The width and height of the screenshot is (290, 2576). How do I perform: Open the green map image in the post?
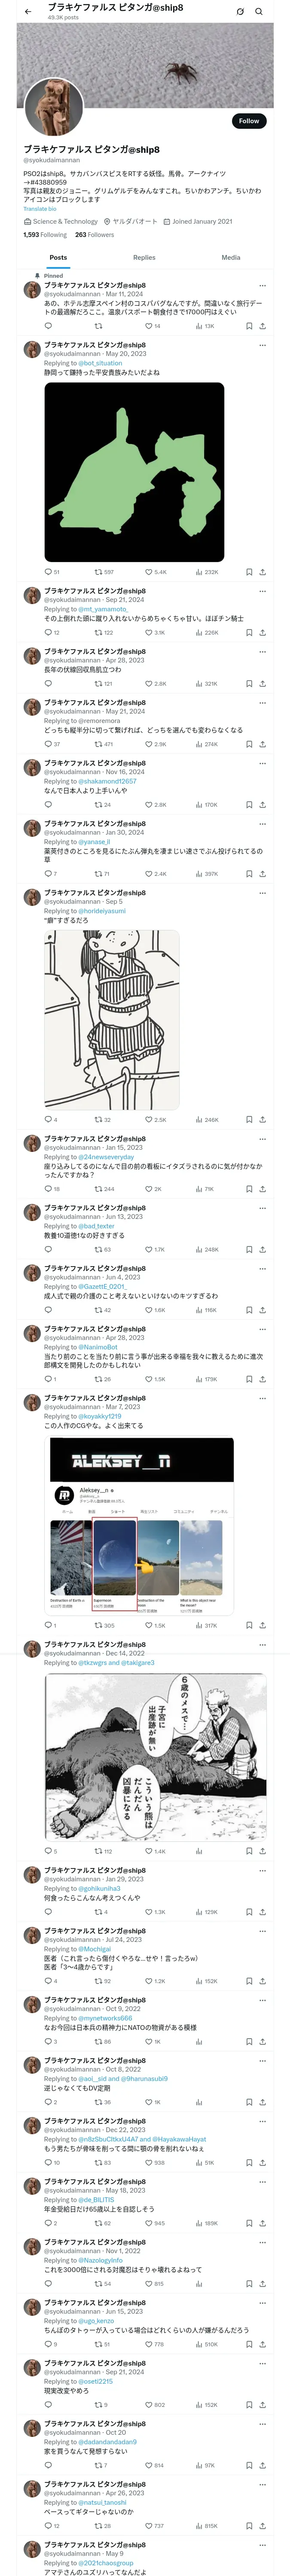click(x=134, y=472)
